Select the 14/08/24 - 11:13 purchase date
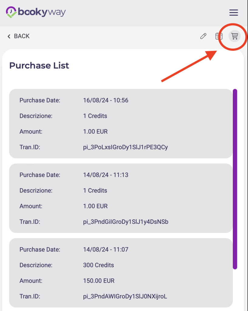Screen dimensions: 248x311 pos(106,175)
